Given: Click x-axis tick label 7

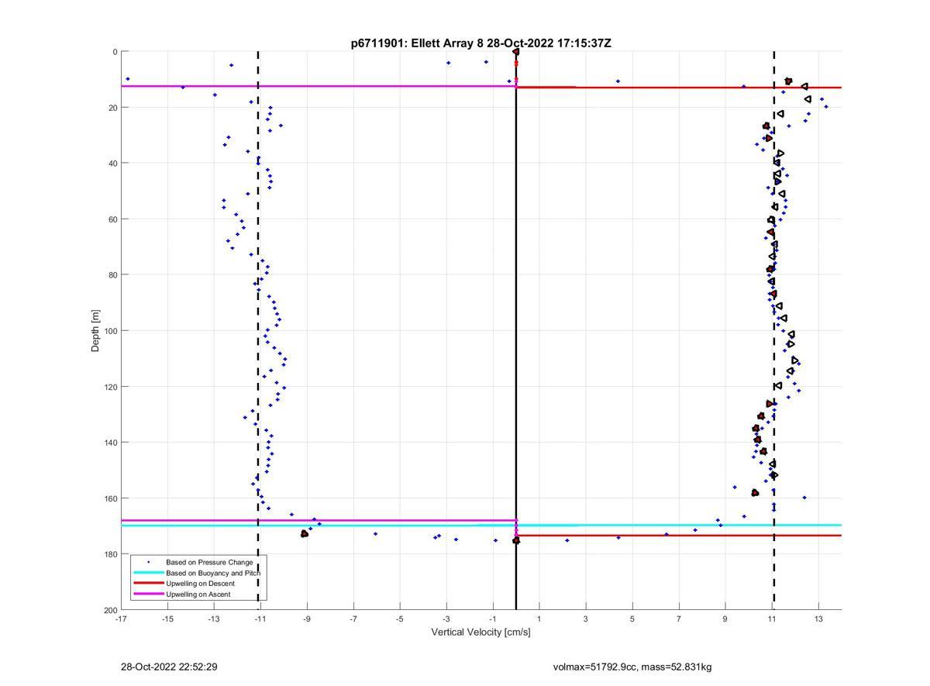Looking at the screenshot, I should (679, 619).
